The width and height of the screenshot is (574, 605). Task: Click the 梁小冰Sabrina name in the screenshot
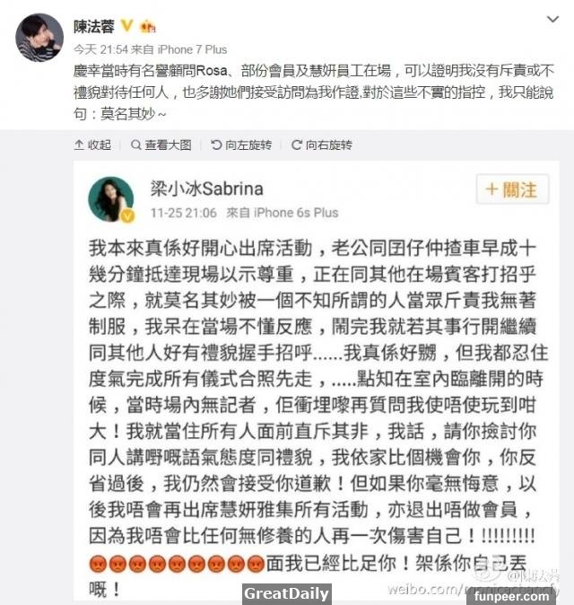point(206,189)
